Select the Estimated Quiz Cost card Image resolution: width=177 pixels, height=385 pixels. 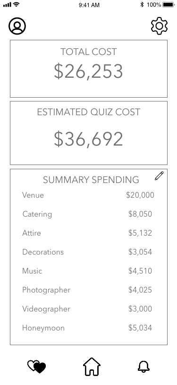[89, 133]
